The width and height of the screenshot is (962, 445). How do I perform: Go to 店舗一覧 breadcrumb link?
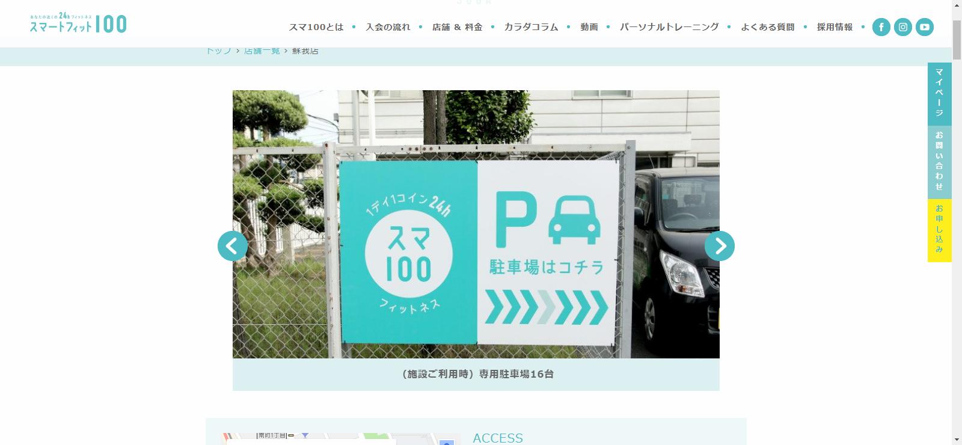pos(262,51)
